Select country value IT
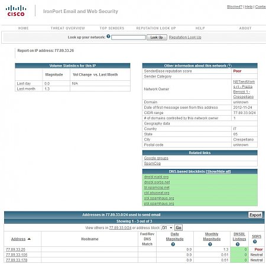 pos(235,129)
